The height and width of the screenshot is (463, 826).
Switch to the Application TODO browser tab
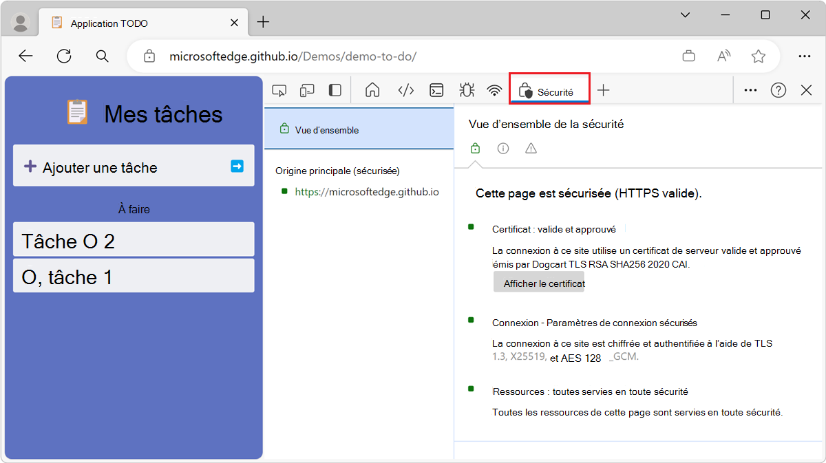tap(142, 23)
